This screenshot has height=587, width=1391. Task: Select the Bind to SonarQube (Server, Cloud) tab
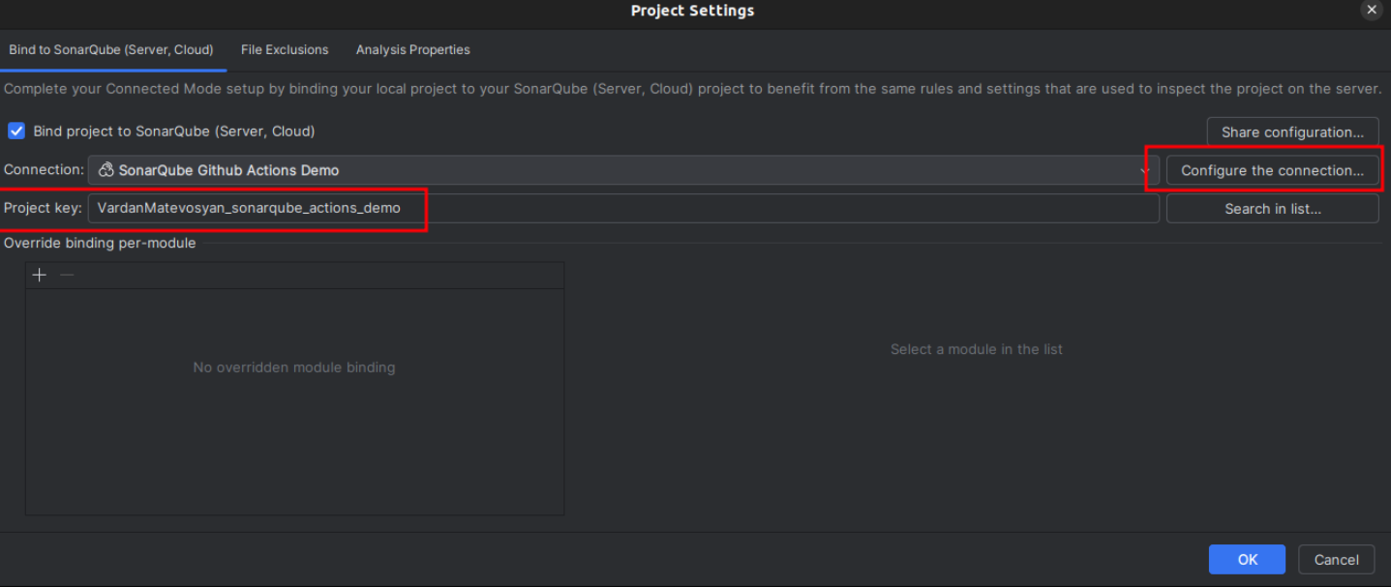112,49
